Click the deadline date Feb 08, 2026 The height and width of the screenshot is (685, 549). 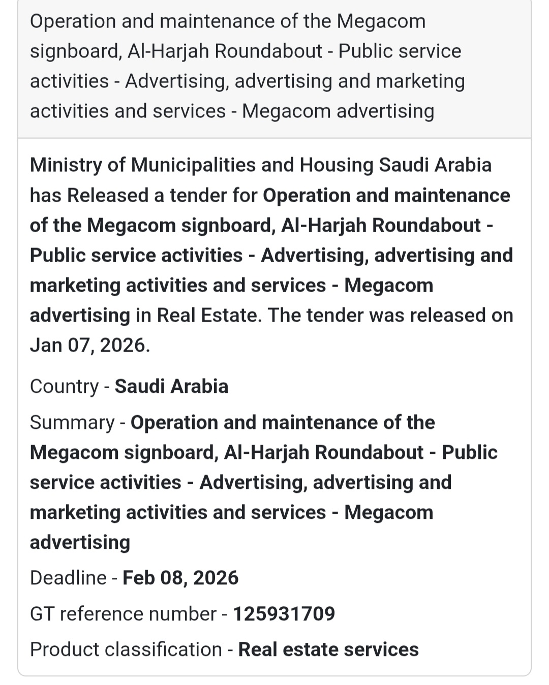pos(180,578)
